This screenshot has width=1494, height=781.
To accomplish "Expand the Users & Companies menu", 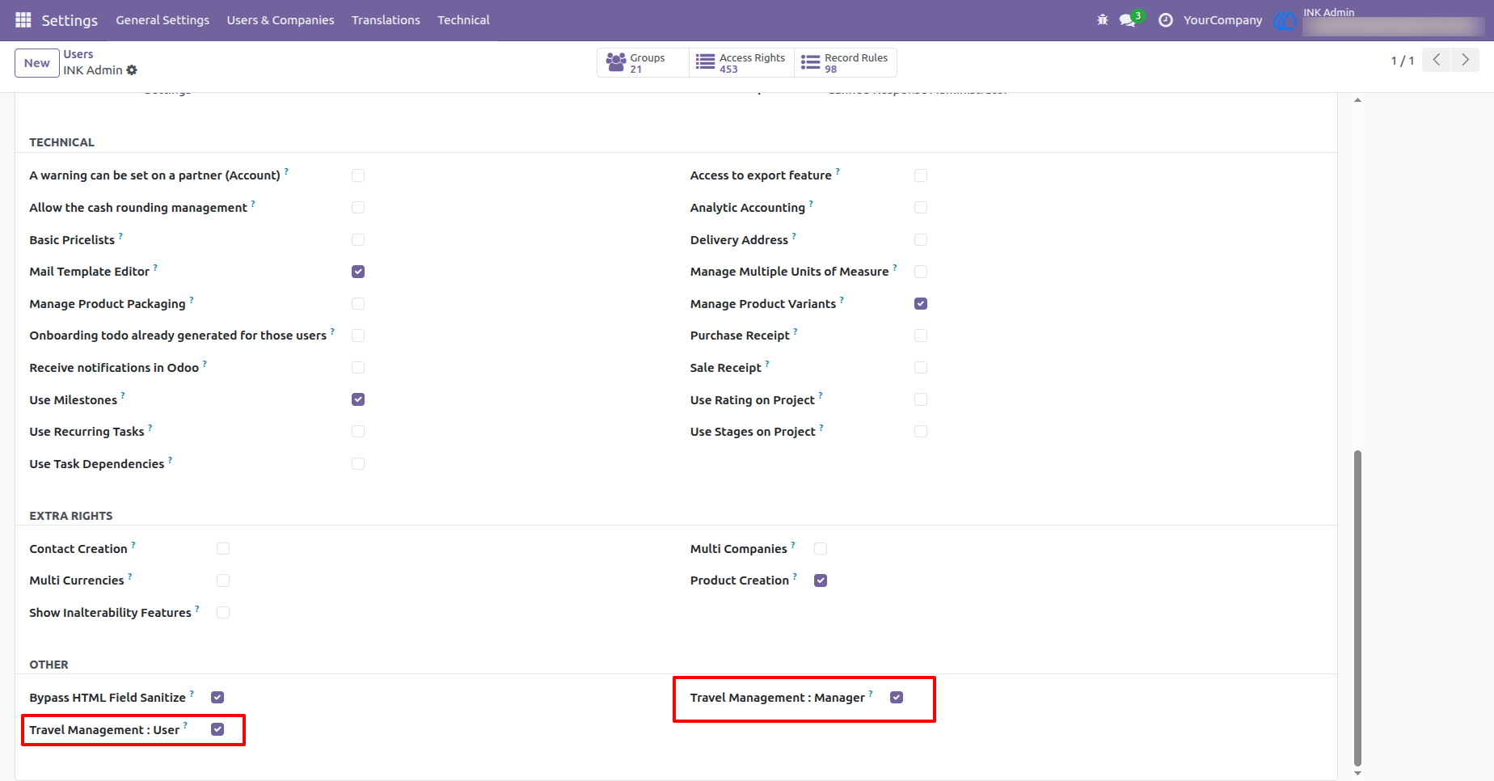I will 281,20.
